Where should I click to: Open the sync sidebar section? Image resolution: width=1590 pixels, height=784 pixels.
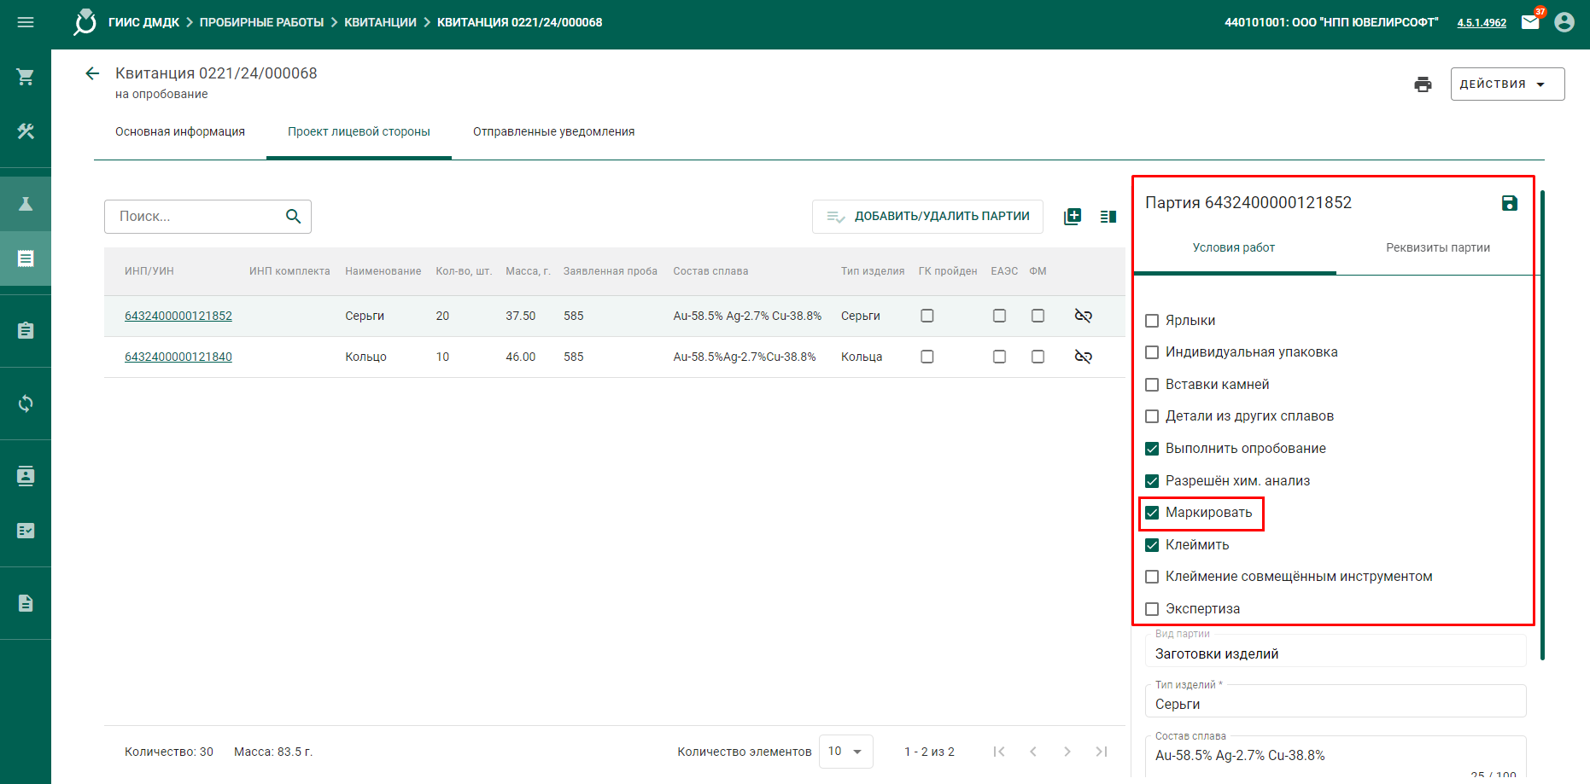pyautogui.click(x=26, y=403)
